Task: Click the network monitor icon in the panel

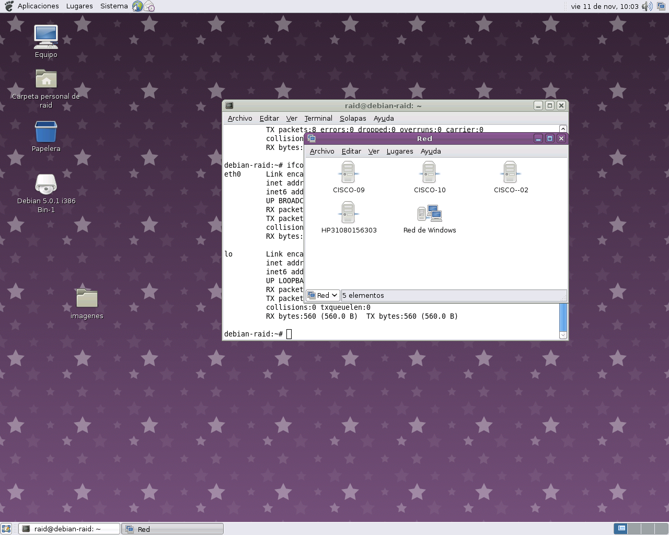Action: pyautogui.click(x=661, y=6)
